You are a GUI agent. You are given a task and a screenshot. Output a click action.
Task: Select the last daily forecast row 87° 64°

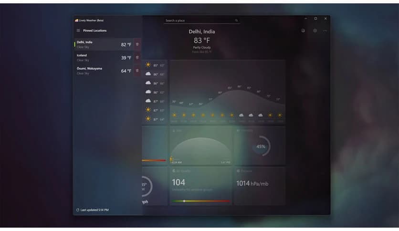click(x=155, y=119)
